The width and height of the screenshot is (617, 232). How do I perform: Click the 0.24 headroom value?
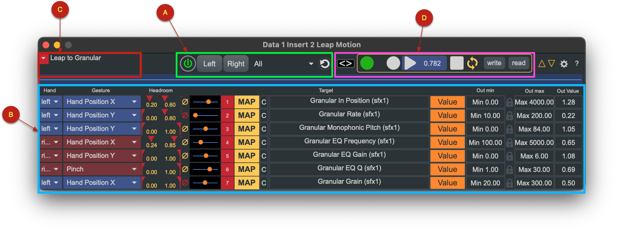click(151, 145)
